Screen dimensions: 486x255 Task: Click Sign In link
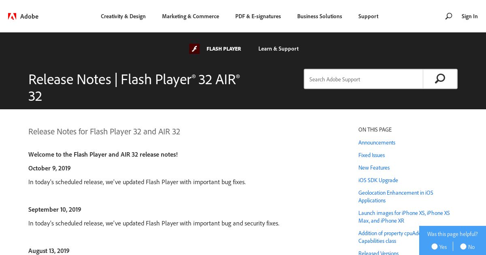point(469,16)
